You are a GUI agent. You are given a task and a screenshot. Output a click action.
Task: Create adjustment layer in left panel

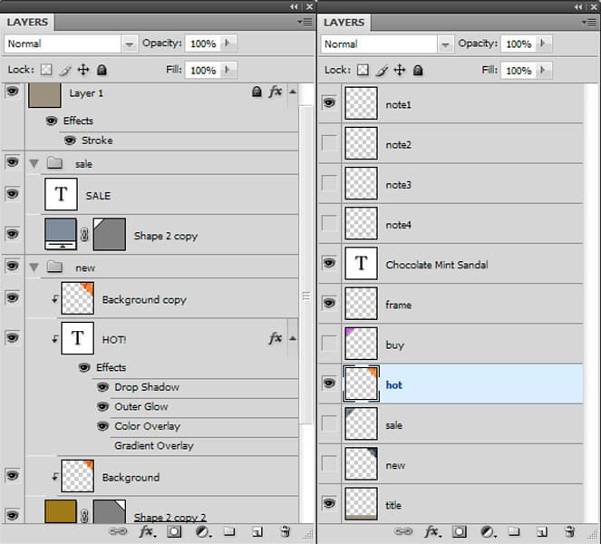click(x=202, y=531)
